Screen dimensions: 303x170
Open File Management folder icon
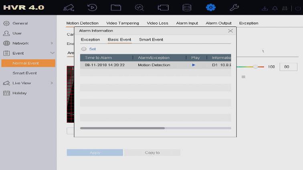(116, 8)
